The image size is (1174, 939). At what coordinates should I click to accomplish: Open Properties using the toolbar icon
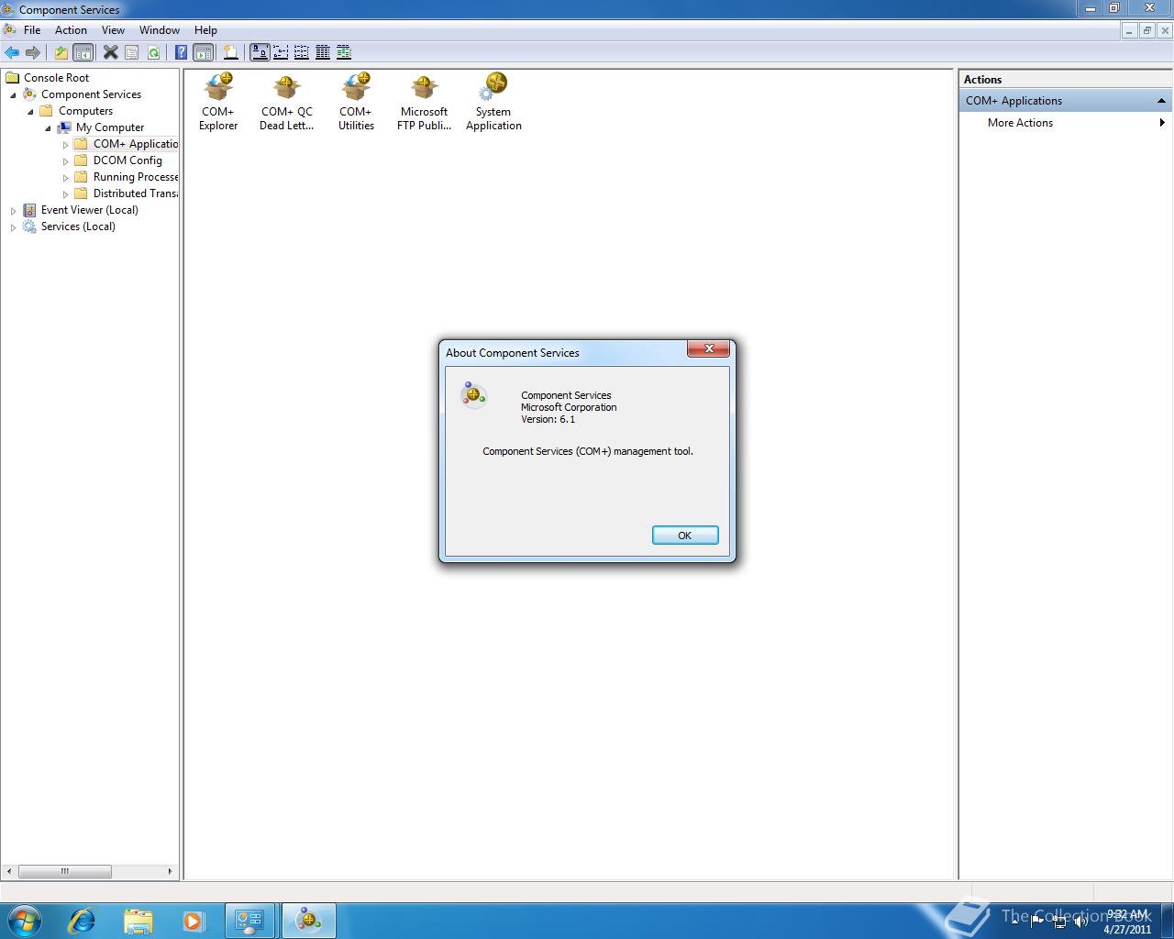click(x=133, y=52)
